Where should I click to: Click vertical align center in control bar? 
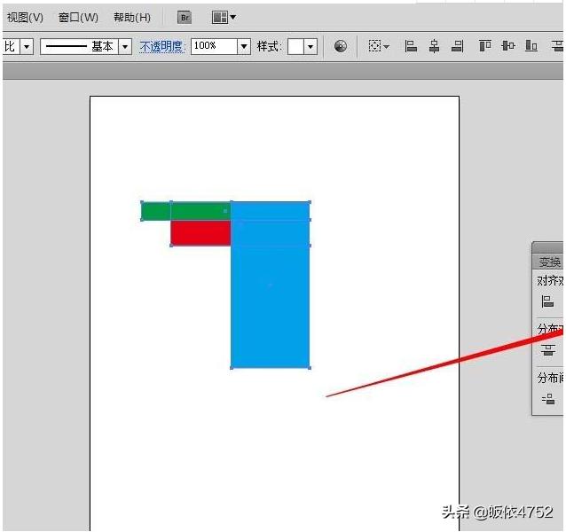508,46
